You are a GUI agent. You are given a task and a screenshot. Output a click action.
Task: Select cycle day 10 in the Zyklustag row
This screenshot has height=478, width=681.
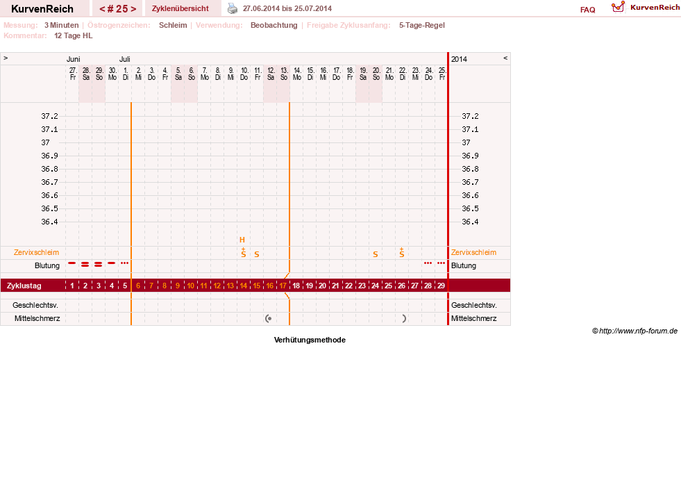[x=191, y=286]
